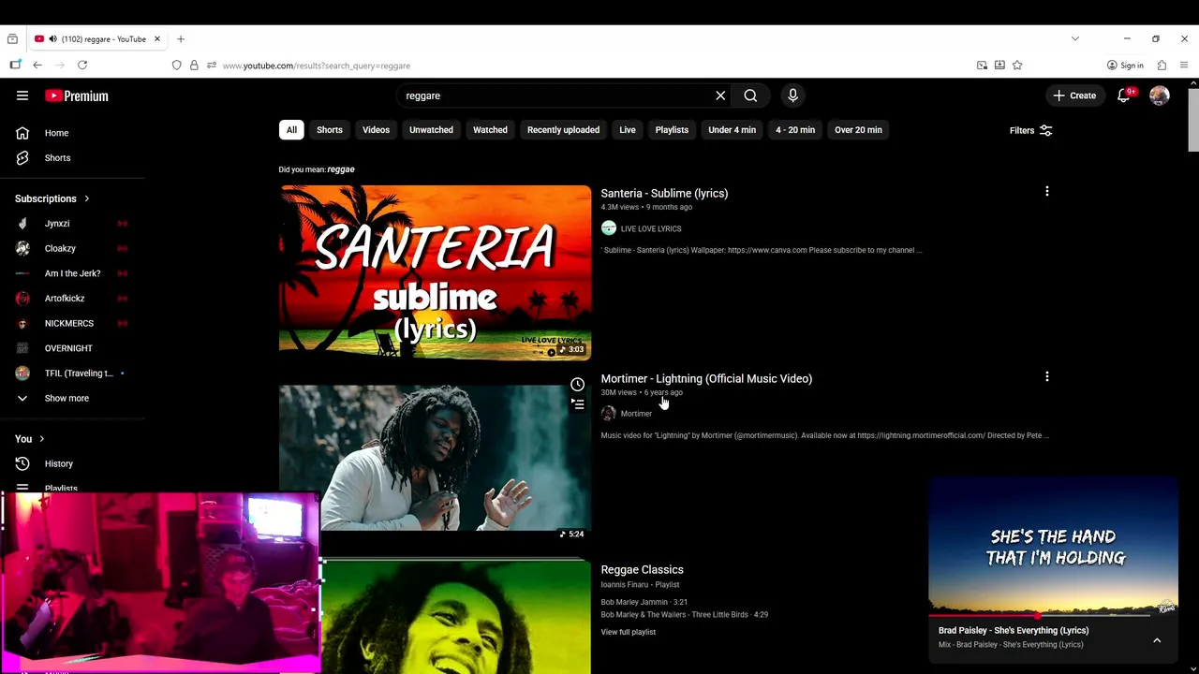Click the browser address bar URL
The height and width of the screenshot is (674, 1199).
(x=317, y=66)
